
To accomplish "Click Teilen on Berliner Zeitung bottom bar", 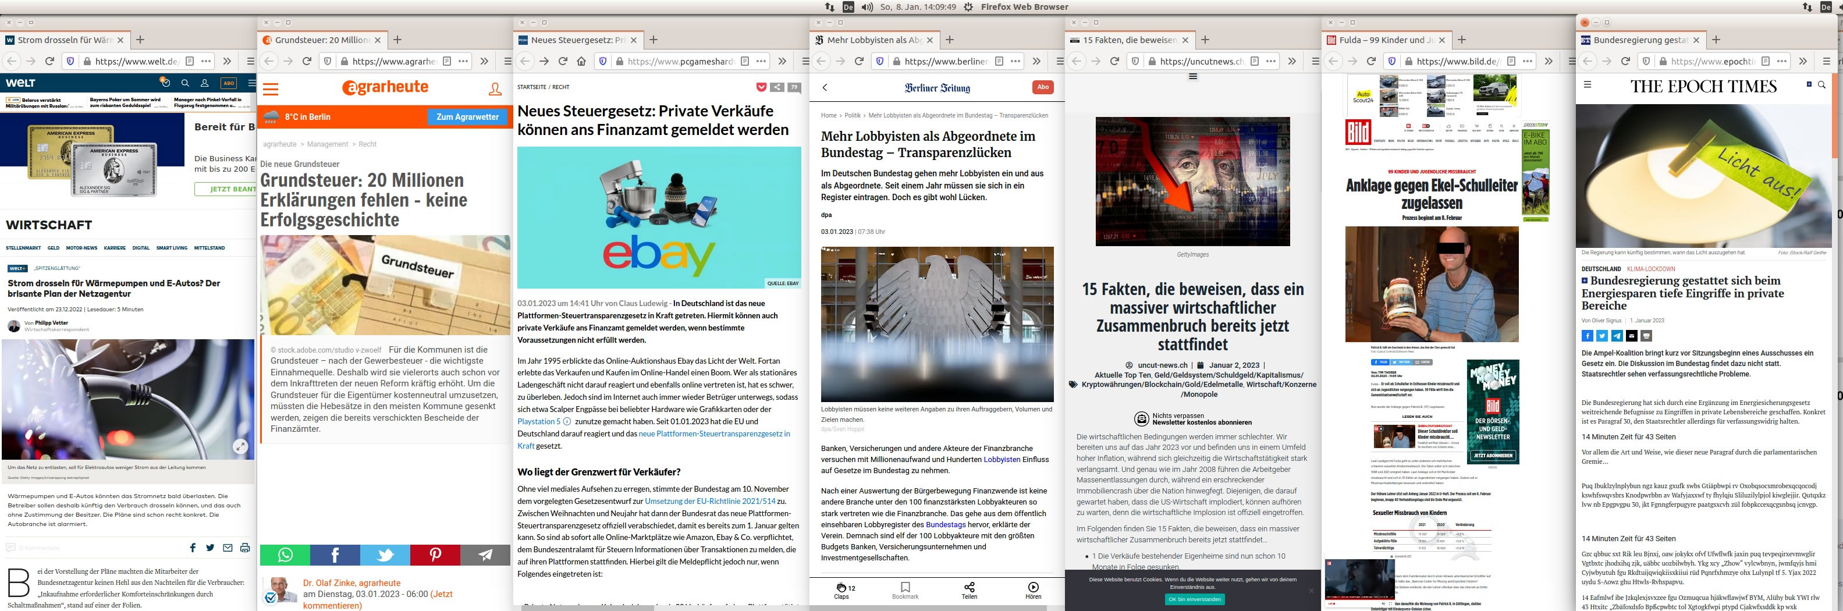I will coord(970,591).
